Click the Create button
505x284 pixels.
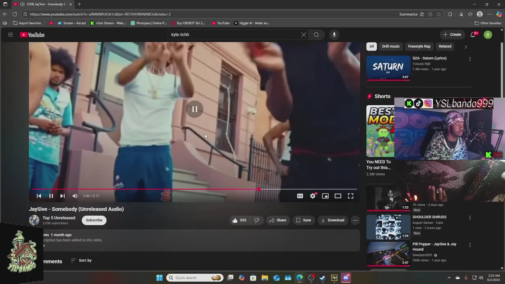point(452,35)
